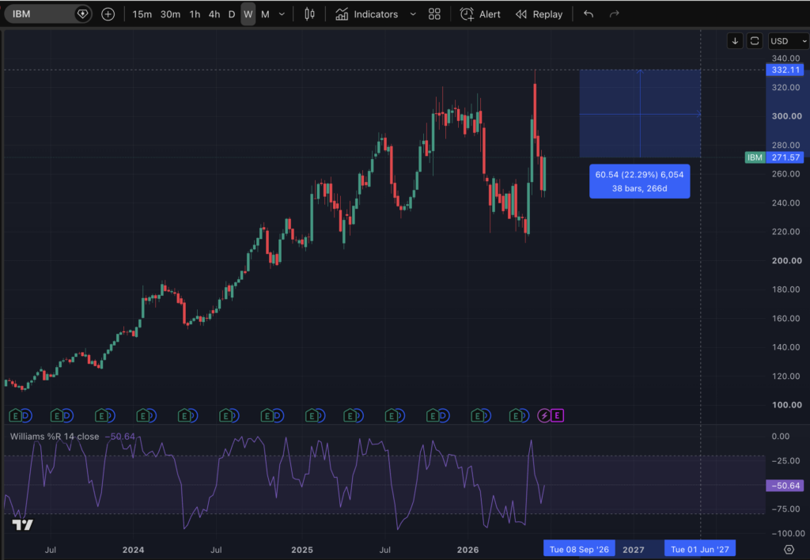810x560 pixels.
Task: Create a new price Alert
Action: point(480,14)
